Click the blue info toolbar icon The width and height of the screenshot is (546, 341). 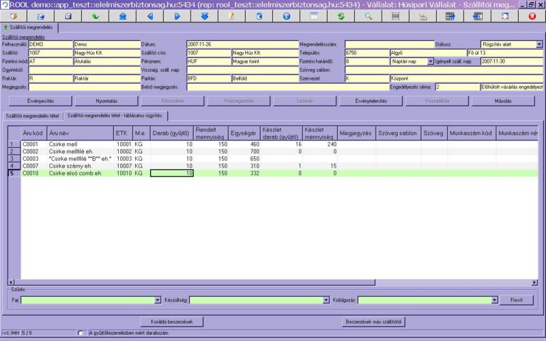286,15
